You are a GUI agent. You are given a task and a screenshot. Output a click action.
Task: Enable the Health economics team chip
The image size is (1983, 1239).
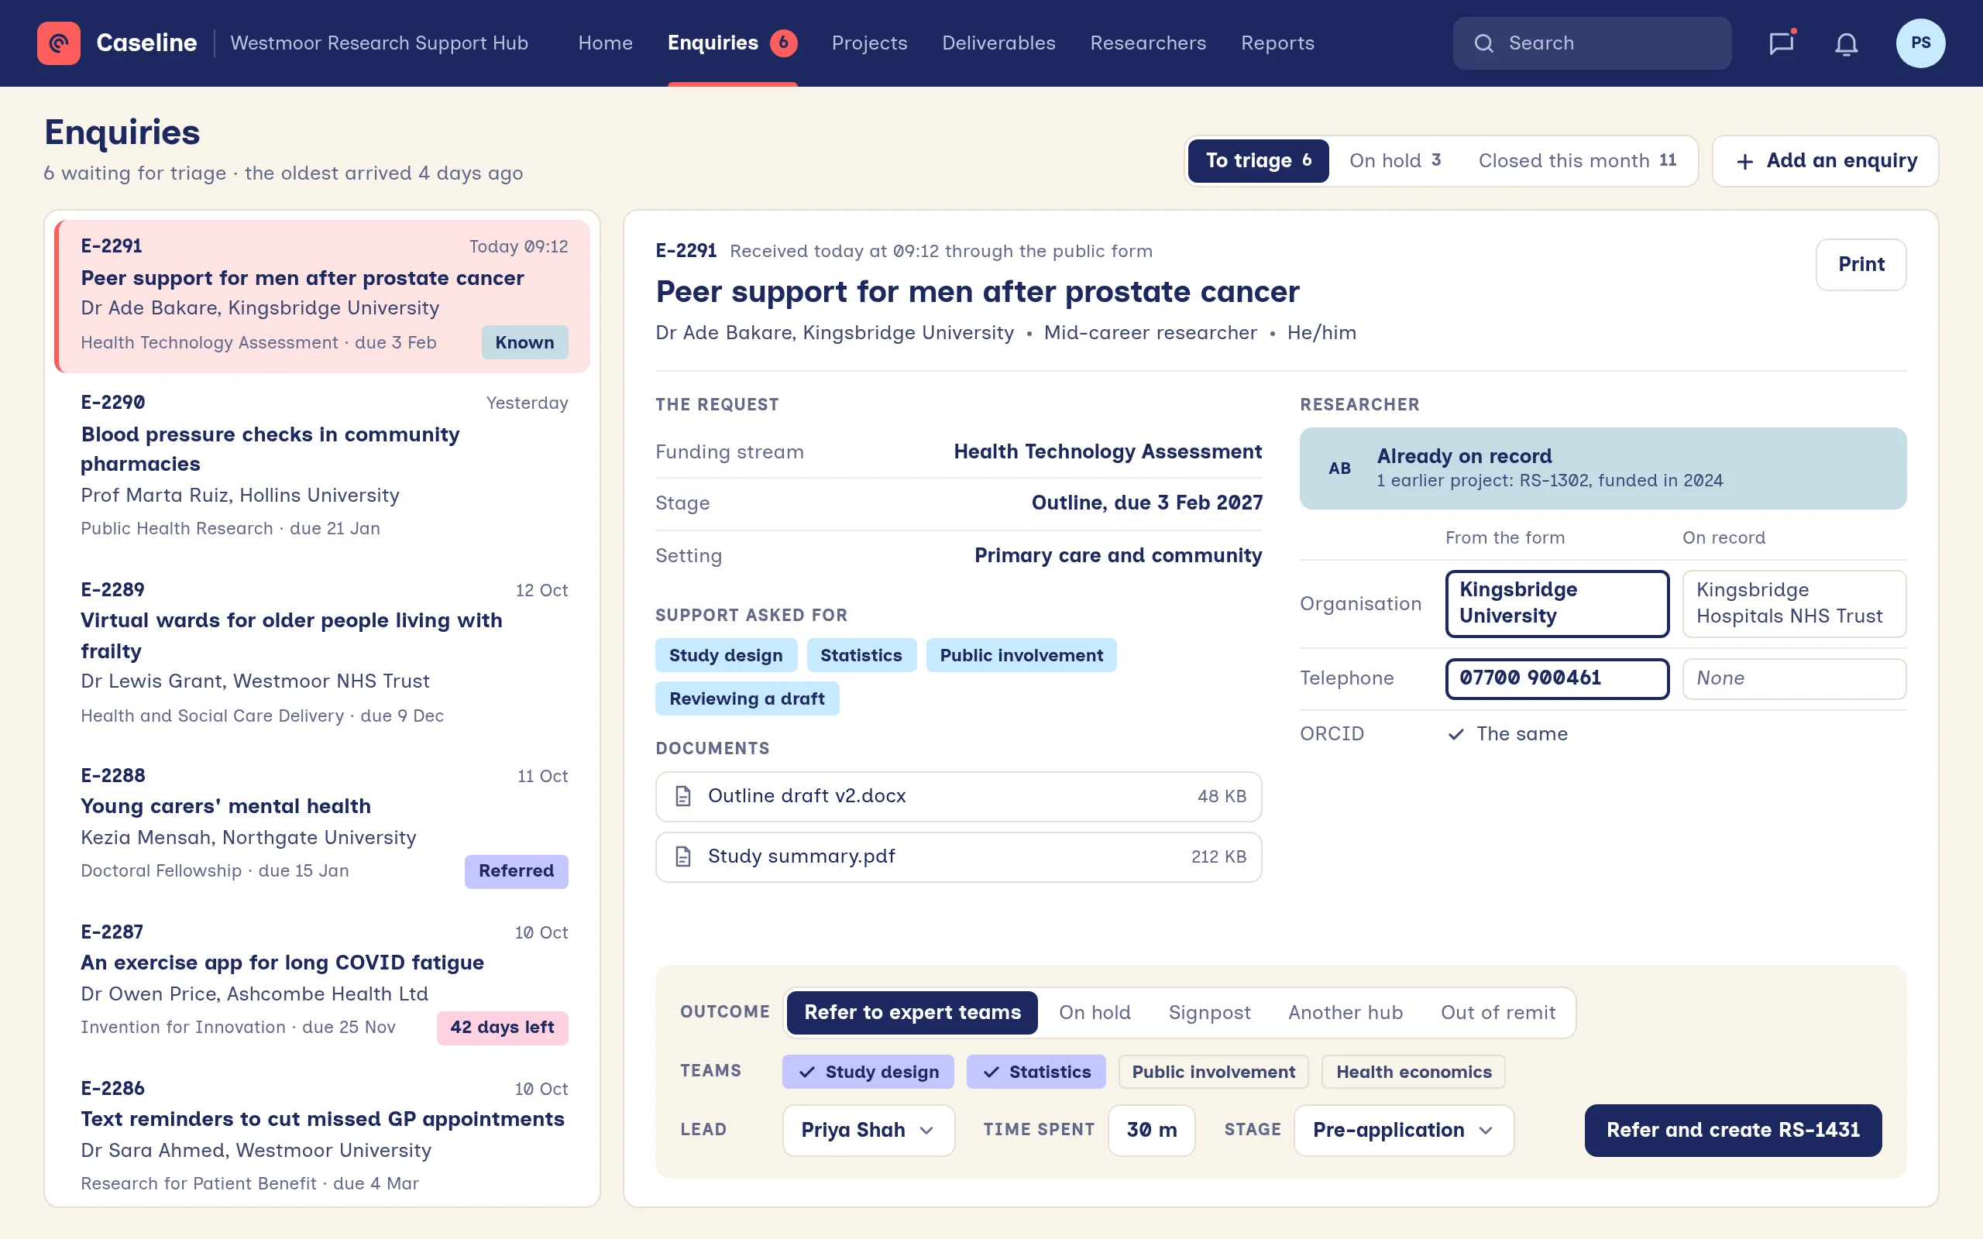(1414, 1072)
